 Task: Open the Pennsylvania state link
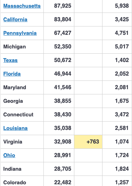[x=20, y=33]
